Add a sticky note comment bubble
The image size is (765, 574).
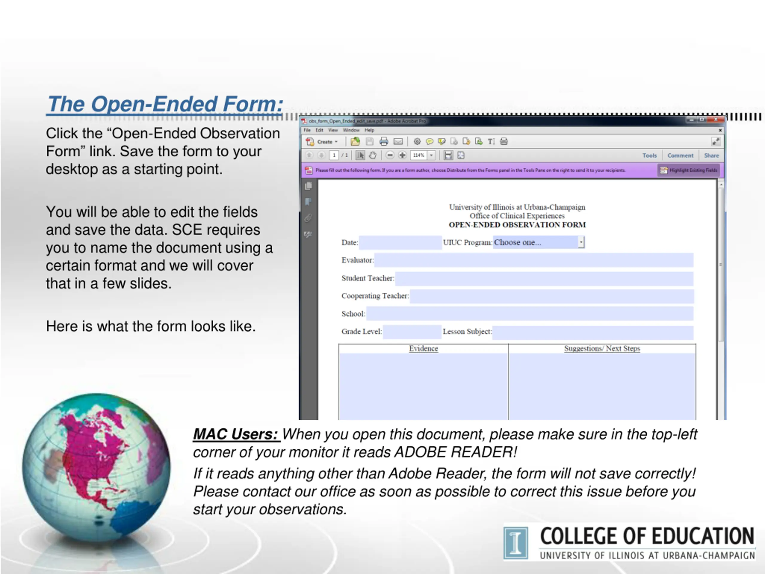pos(429,141)
